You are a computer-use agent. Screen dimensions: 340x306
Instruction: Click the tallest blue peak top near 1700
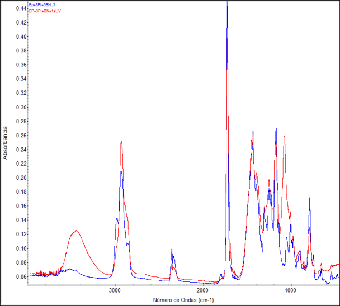point(227,3)
